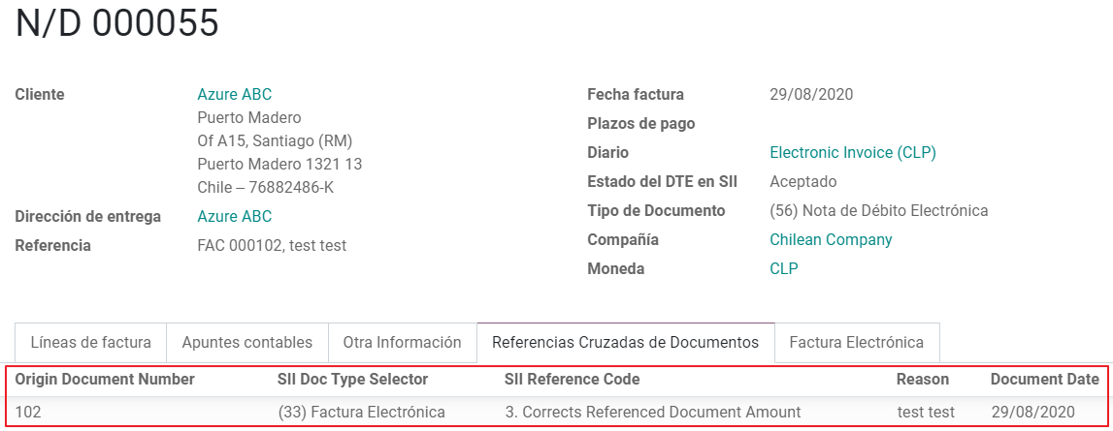1113x431 pixels.
Task: Open the Otra Información tab
Action: (403, 343)
